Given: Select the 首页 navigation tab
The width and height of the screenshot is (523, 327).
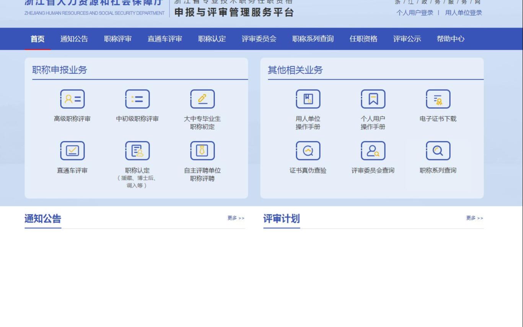Looking at the screenshot, I should [37, 39].
